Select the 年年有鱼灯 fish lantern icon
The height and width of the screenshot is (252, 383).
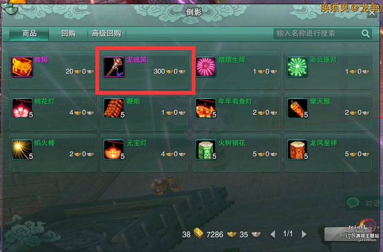tap(205, 108)
